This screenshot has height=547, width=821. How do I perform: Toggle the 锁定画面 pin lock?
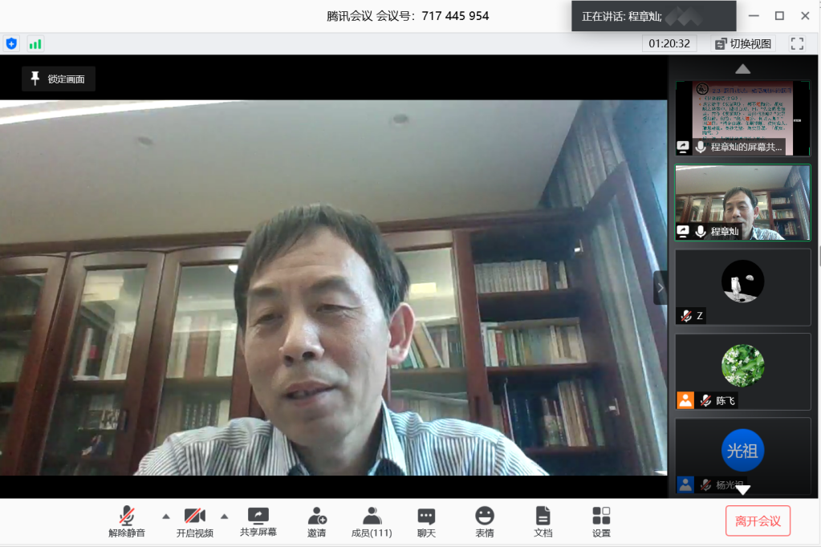[59, 79]
